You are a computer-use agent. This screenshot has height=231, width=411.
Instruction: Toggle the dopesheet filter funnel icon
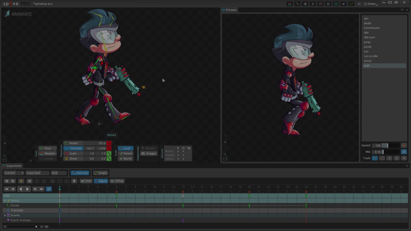click(x=21, y=181)
